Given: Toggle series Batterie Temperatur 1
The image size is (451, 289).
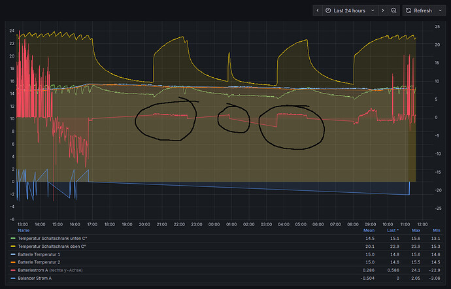Looking at the screenshot, I should (39, 254).
